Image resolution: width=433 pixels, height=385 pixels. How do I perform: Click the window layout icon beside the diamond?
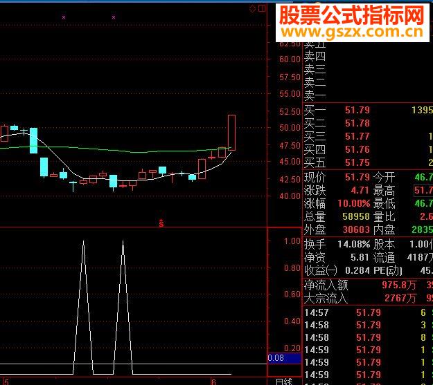click(262, 8)
